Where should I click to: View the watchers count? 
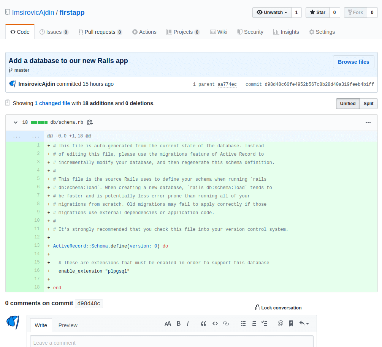click(x=296, y=13)
